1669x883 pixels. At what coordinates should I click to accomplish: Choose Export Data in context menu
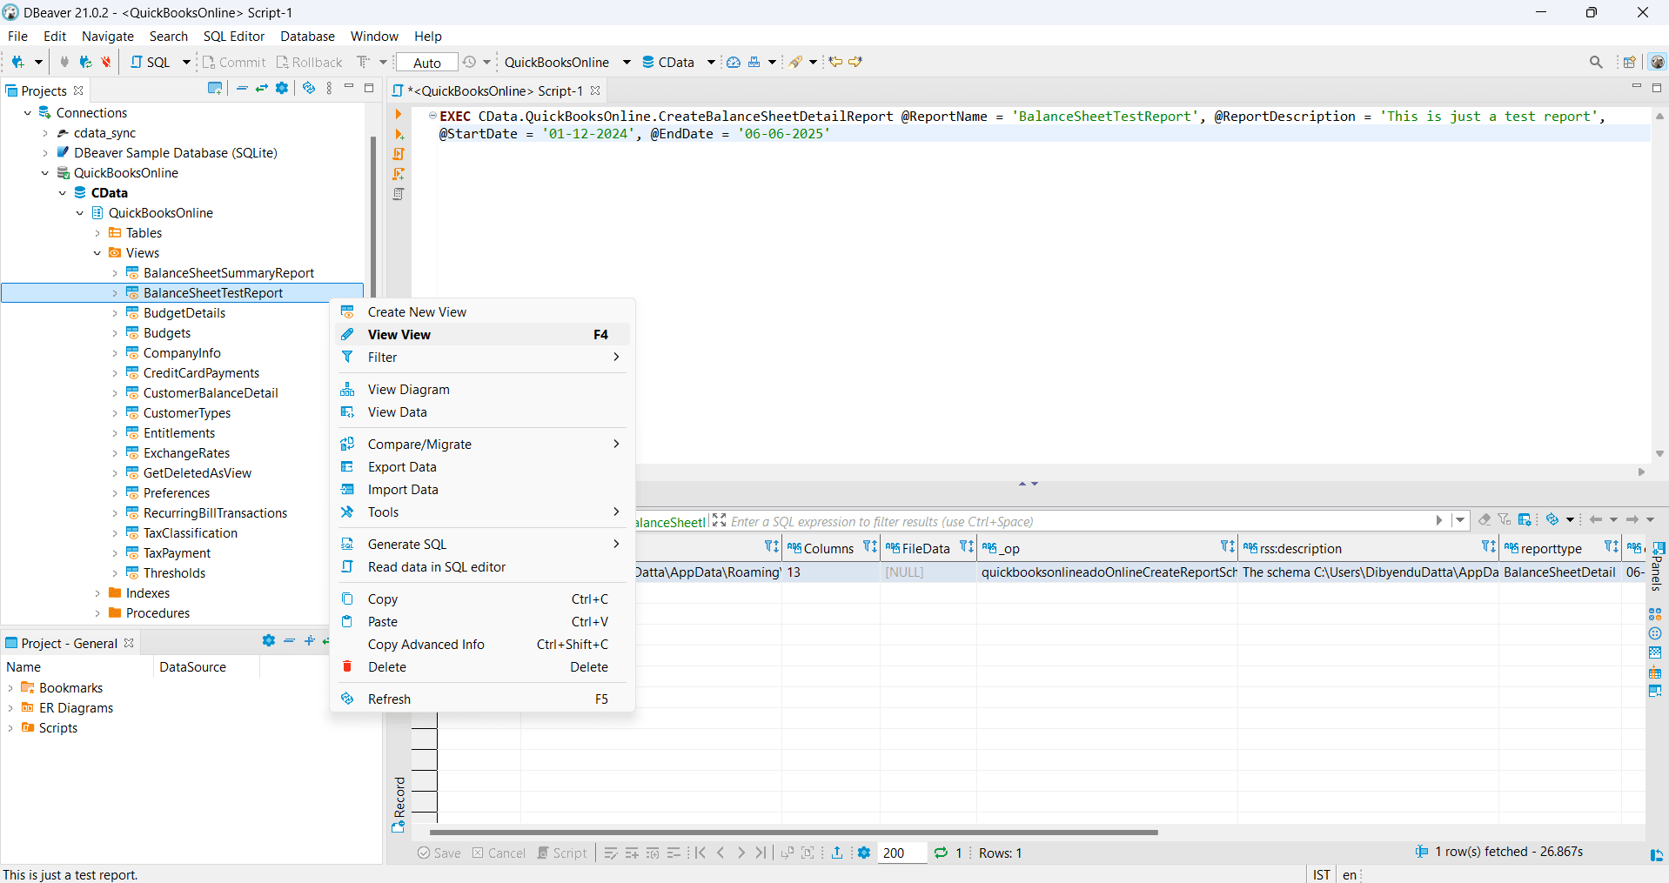(401, 467)
